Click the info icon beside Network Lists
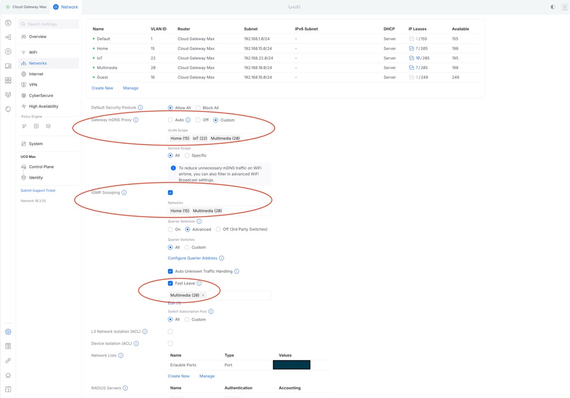Viewport: 570px width, 398px height. tap(121, 356)
